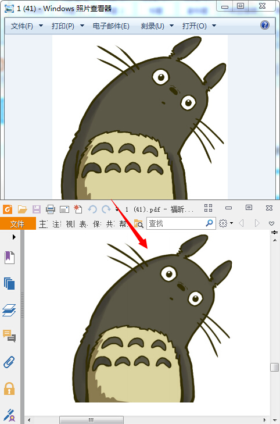Open the quick access toolbar customize arrow

pos(117,209)
